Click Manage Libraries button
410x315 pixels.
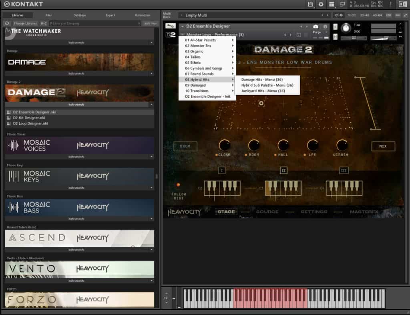coord(25,23)
